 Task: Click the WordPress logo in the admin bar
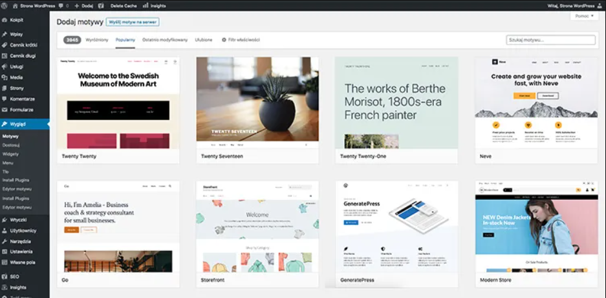pyautogui.click(x=5, y=6)
